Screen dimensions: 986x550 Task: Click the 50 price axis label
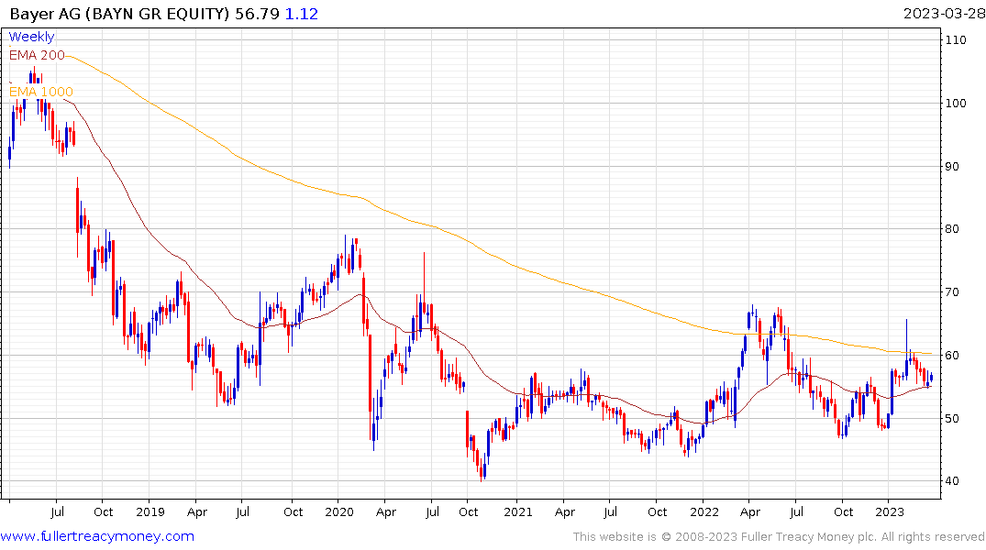click(952, 419)
